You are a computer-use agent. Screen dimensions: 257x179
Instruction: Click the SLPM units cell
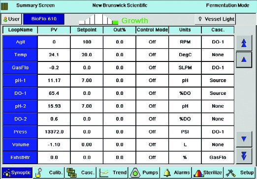185,68
